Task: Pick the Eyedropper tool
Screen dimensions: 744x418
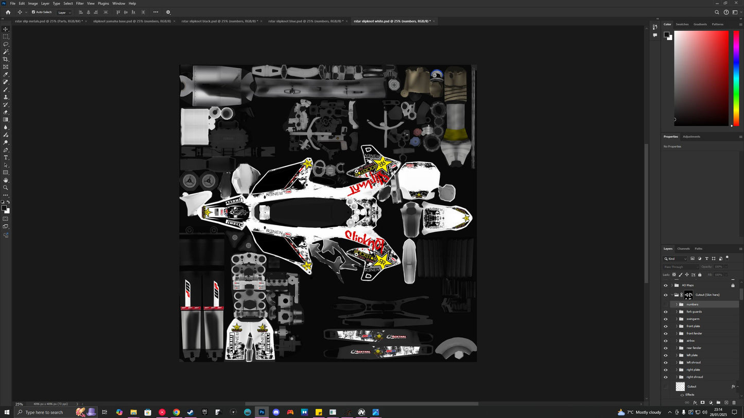Action: coord(6,75)
